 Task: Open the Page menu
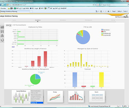[x=114, y=11]
